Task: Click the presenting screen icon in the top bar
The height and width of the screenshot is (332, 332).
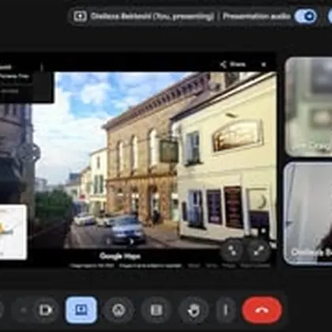Action: (79, 17)
